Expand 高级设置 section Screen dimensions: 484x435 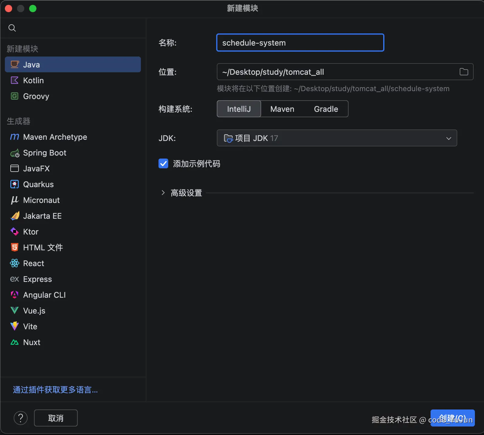[x=163, y=193]
